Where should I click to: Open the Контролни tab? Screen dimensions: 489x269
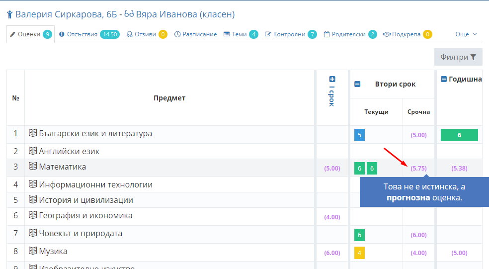[291, 34]
